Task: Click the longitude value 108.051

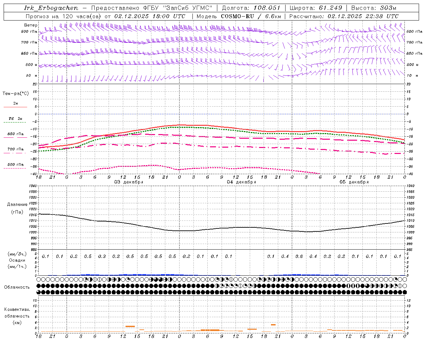Action: tap(267, 8)
